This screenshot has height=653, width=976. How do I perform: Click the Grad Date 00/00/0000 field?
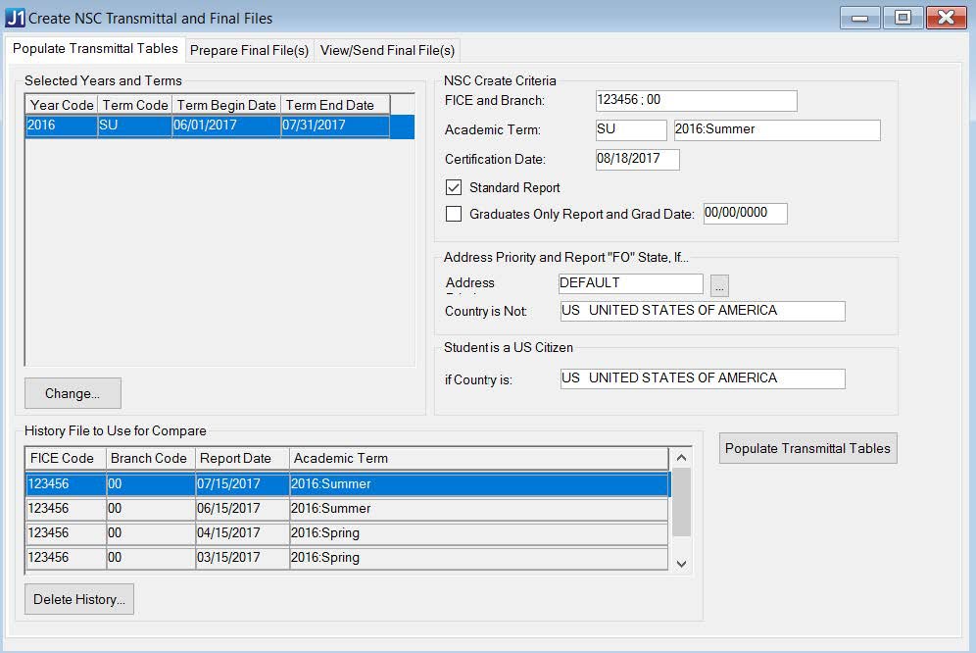tap(745, 214)
